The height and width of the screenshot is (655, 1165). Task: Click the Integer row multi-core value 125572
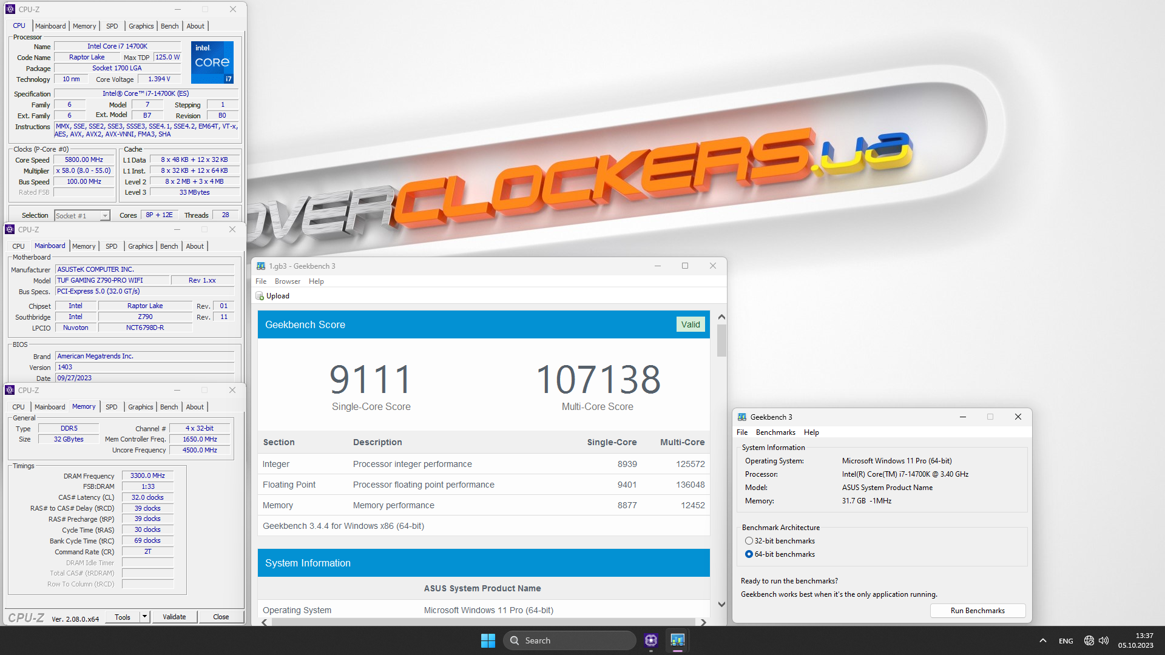click(691, 464)
